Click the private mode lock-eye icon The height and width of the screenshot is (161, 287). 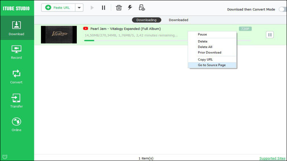pyautogui.click(x=142, y=8)
